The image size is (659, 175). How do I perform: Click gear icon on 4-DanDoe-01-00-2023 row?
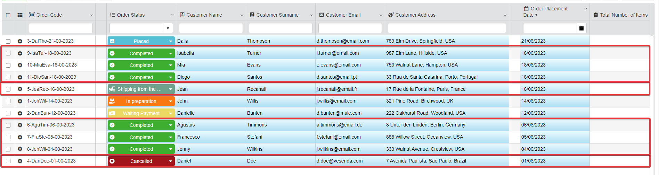20,161
